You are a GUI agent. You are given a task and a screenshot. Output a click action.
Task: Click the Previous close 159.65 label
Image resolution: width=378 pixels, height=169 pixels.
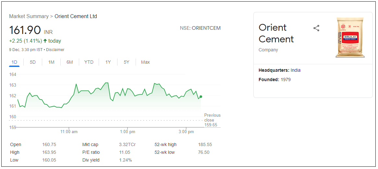click(213, 120)
